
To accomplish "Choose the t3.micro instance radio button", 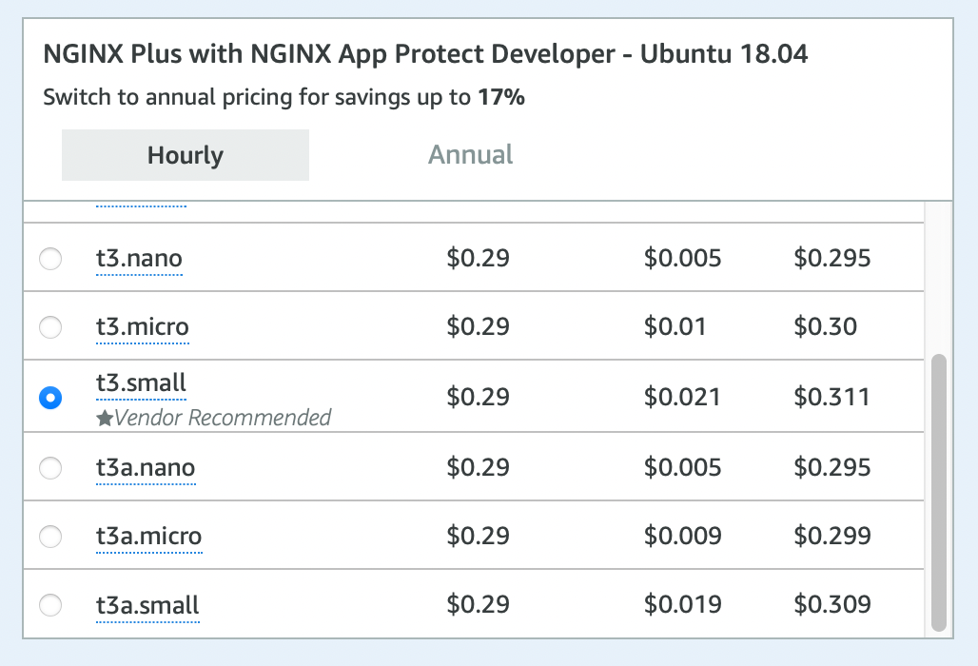I will [x=50, y=327].
